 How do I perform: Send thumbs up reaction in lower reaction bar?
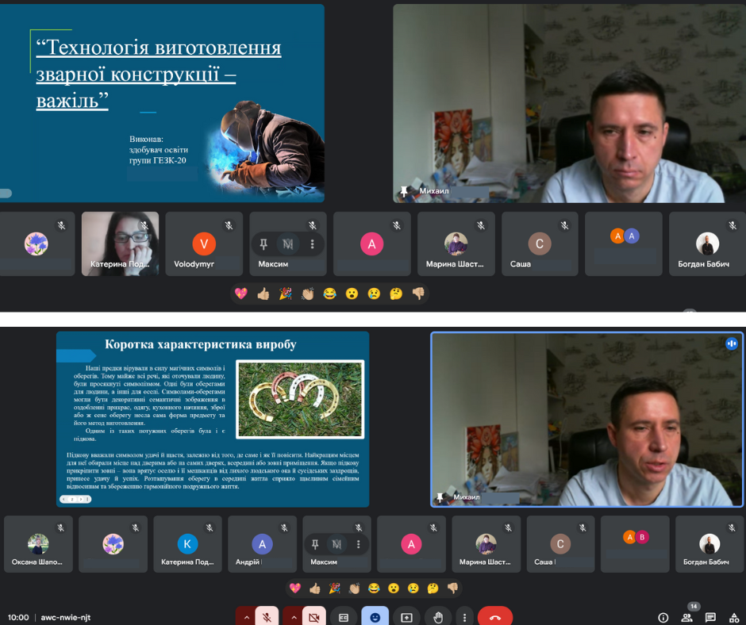click(315, 589)
